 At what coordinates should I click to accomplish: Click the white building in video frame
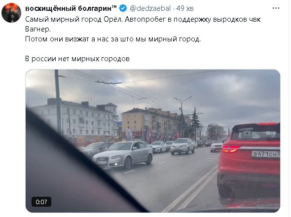click(x=74, y=117)
